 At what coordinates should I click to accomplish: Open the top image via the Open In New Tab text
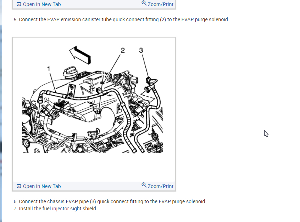tap(42, 4)
